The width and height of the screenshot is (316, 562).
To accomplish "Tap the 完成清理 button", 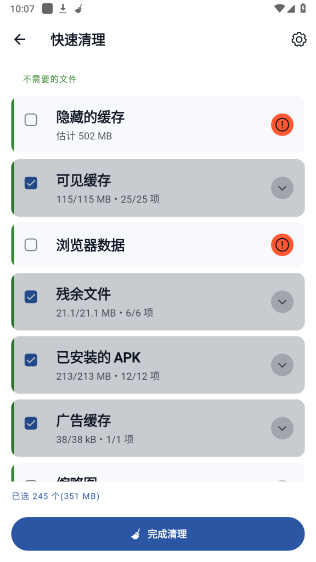I will tap(158, 533).
